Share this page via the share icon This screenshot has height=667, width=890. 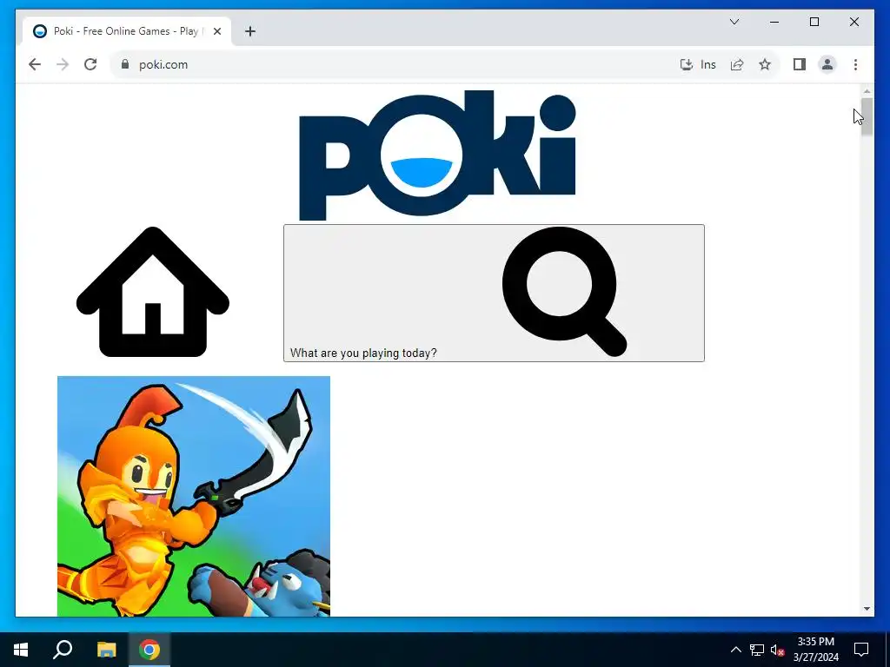(737, 64)
